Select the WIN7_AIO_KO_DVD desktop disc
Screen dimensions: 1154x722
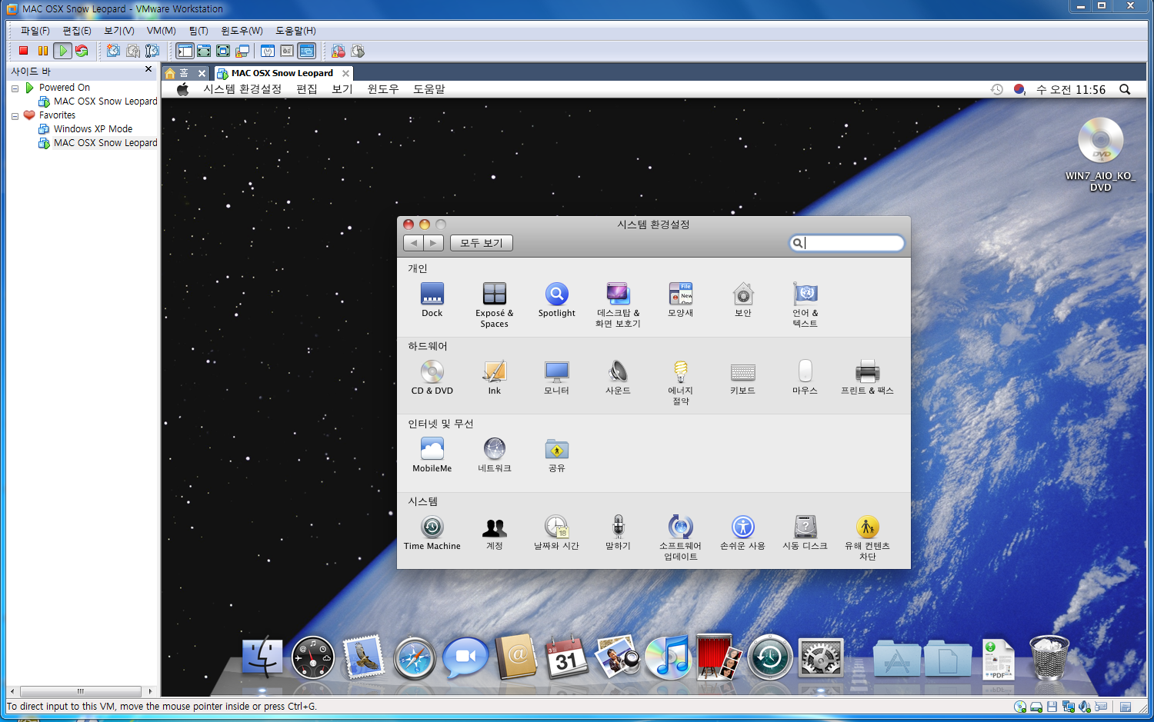(1100, 154)
